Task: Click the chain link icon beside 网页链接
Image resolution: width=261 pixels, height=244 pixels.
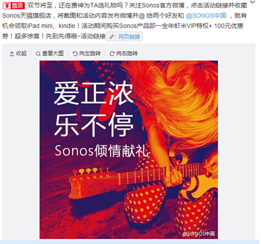Action: click(112, 37)
